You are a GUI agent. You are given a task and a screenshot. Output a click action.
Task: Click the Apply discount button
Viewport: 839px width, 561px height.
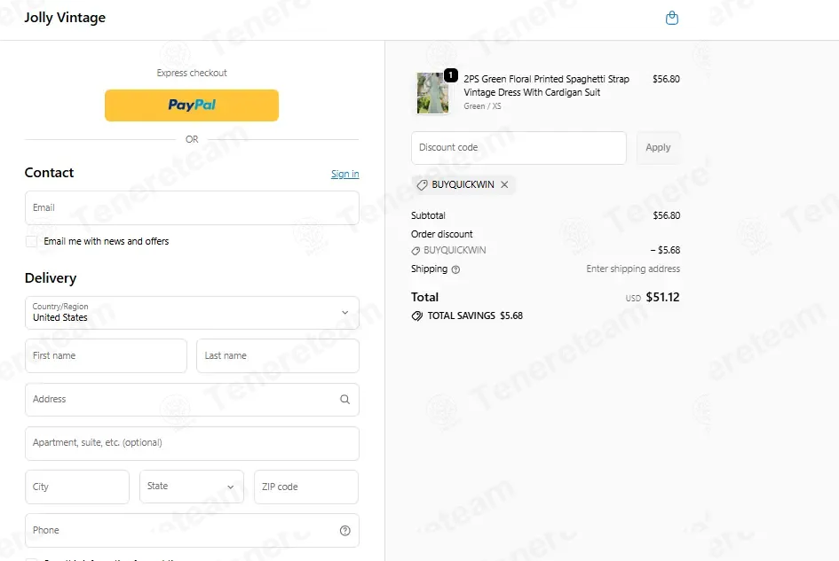pos(658,148)
